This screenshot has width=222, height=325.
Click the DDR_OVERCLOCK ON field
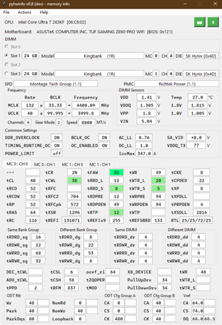coord(57,138)
